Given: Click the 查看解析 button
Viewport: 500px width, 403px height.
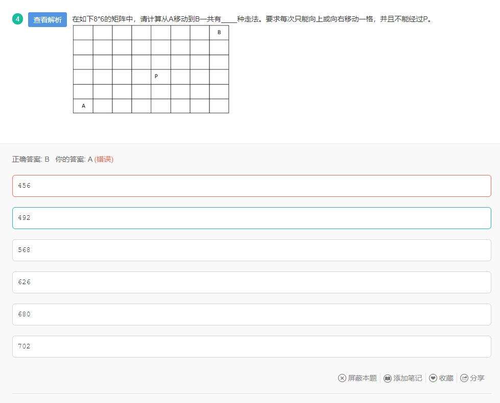Looking at the screenshot, I should (47, 20).
